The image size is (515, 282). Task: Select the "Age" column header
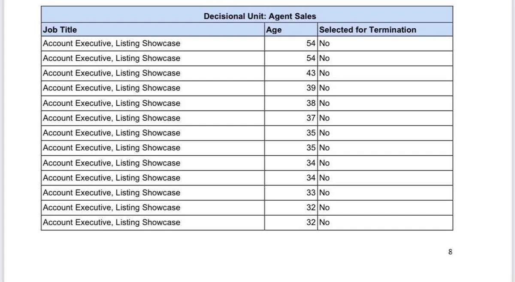274,30
